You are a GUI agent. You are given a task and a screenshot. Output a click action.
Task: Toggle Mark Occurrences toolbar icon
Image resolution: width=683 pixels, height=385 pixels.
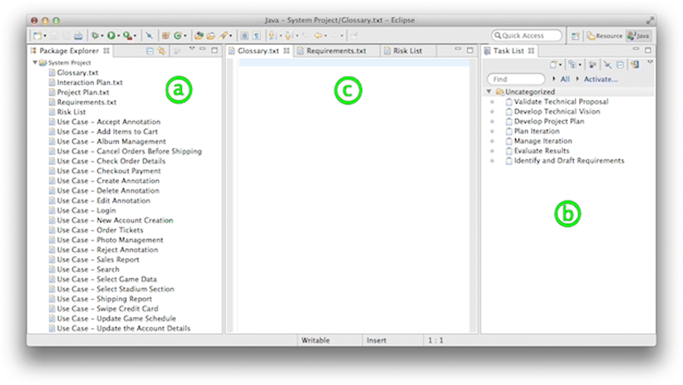tap(245, 36)
